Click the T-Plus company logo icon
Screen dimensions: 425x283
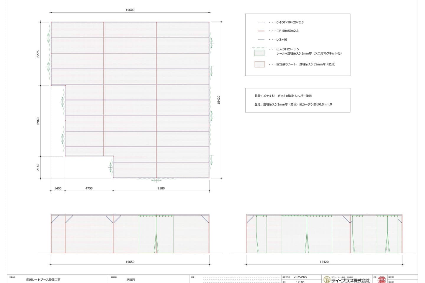coord(327,279)
